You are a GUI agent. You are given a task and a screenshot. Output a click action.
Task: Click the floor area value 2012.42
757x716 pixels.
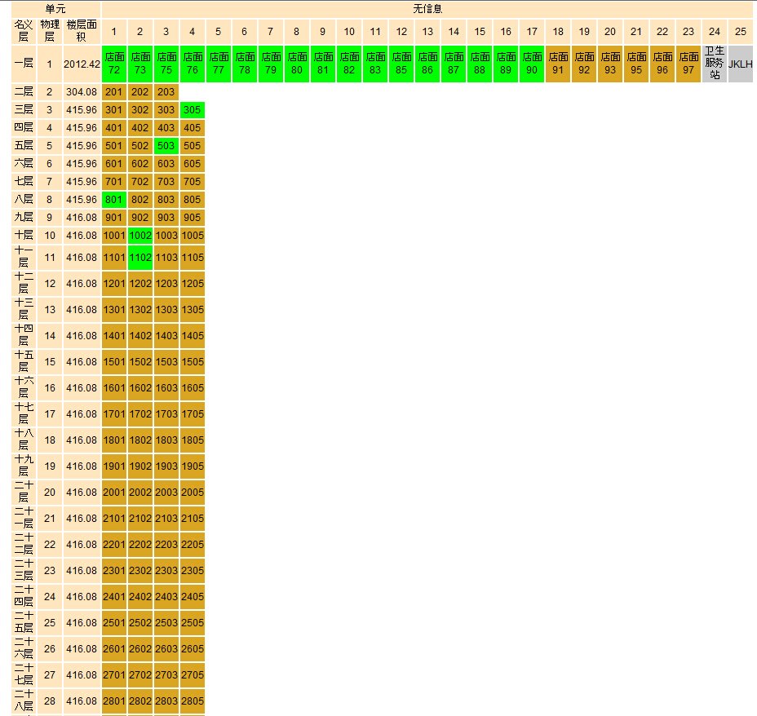pyautogui.click(x=82, y=64)
